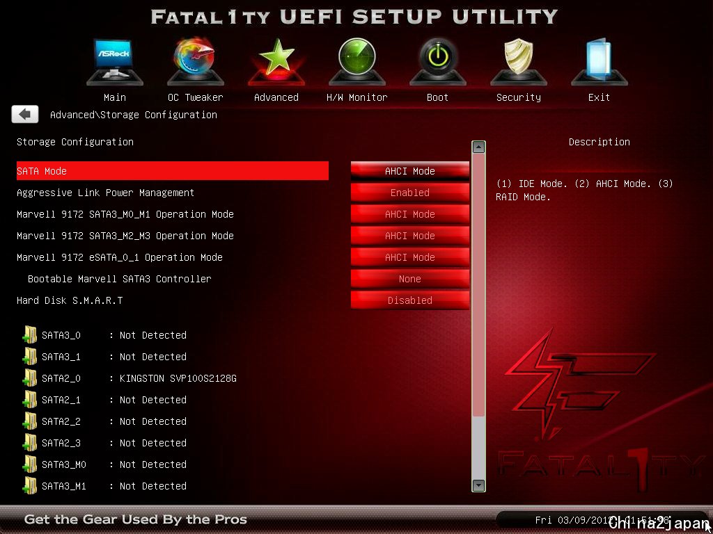
Task: Click the SATA2_3 drive icon
Action: click(x=29, y=443)
